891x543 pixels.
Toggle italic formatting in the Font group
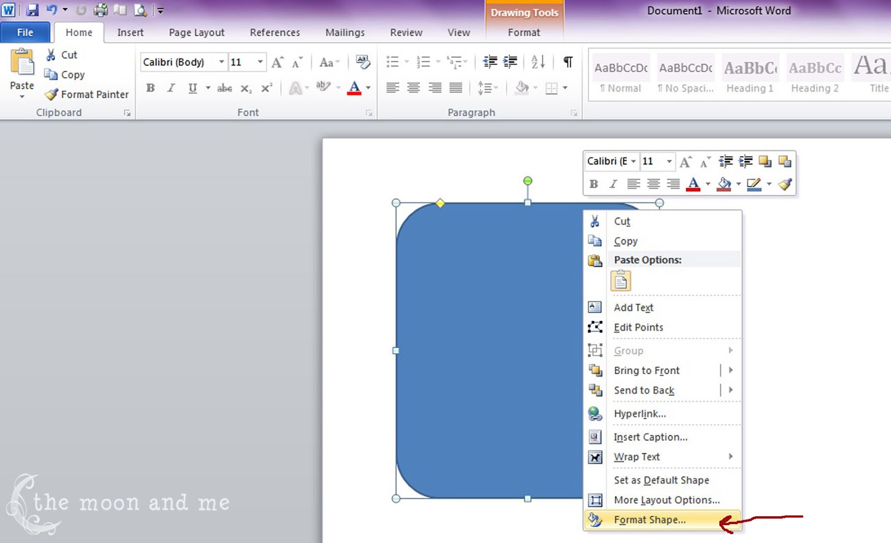point(170,88)
